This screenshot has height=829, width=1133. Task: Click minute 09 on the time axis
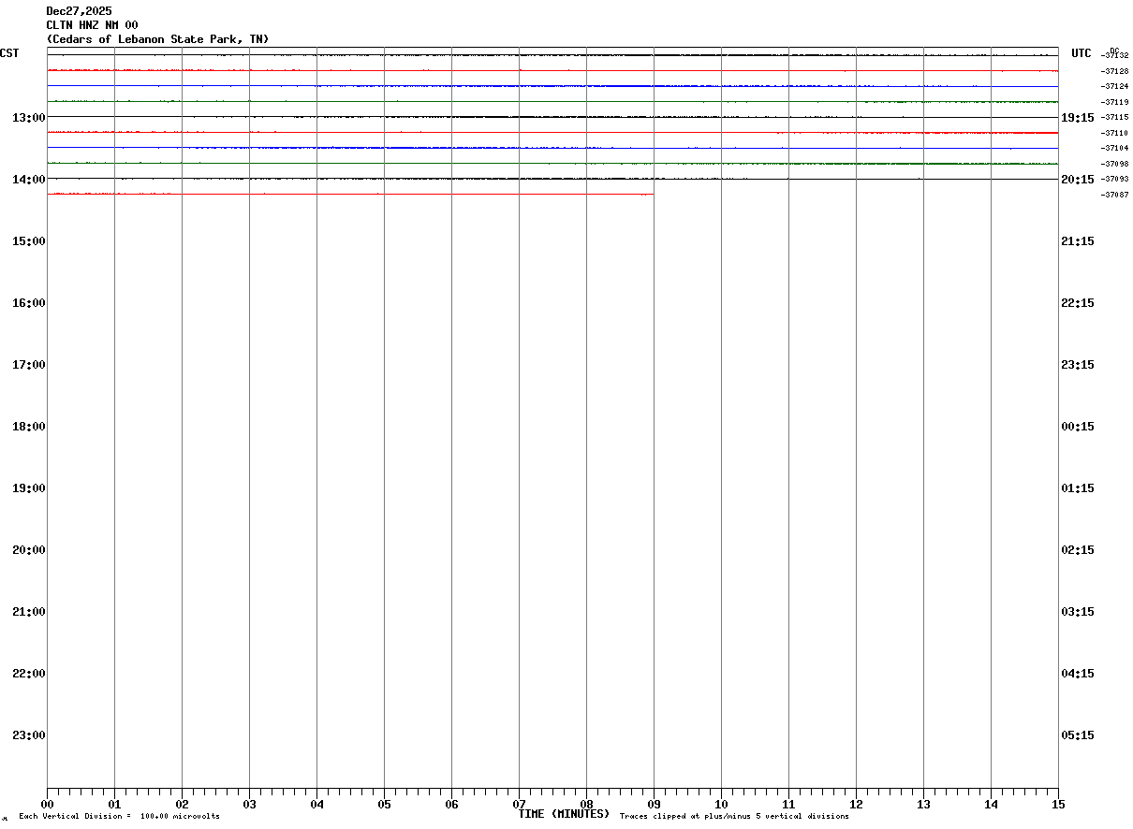tap(654, 804)
